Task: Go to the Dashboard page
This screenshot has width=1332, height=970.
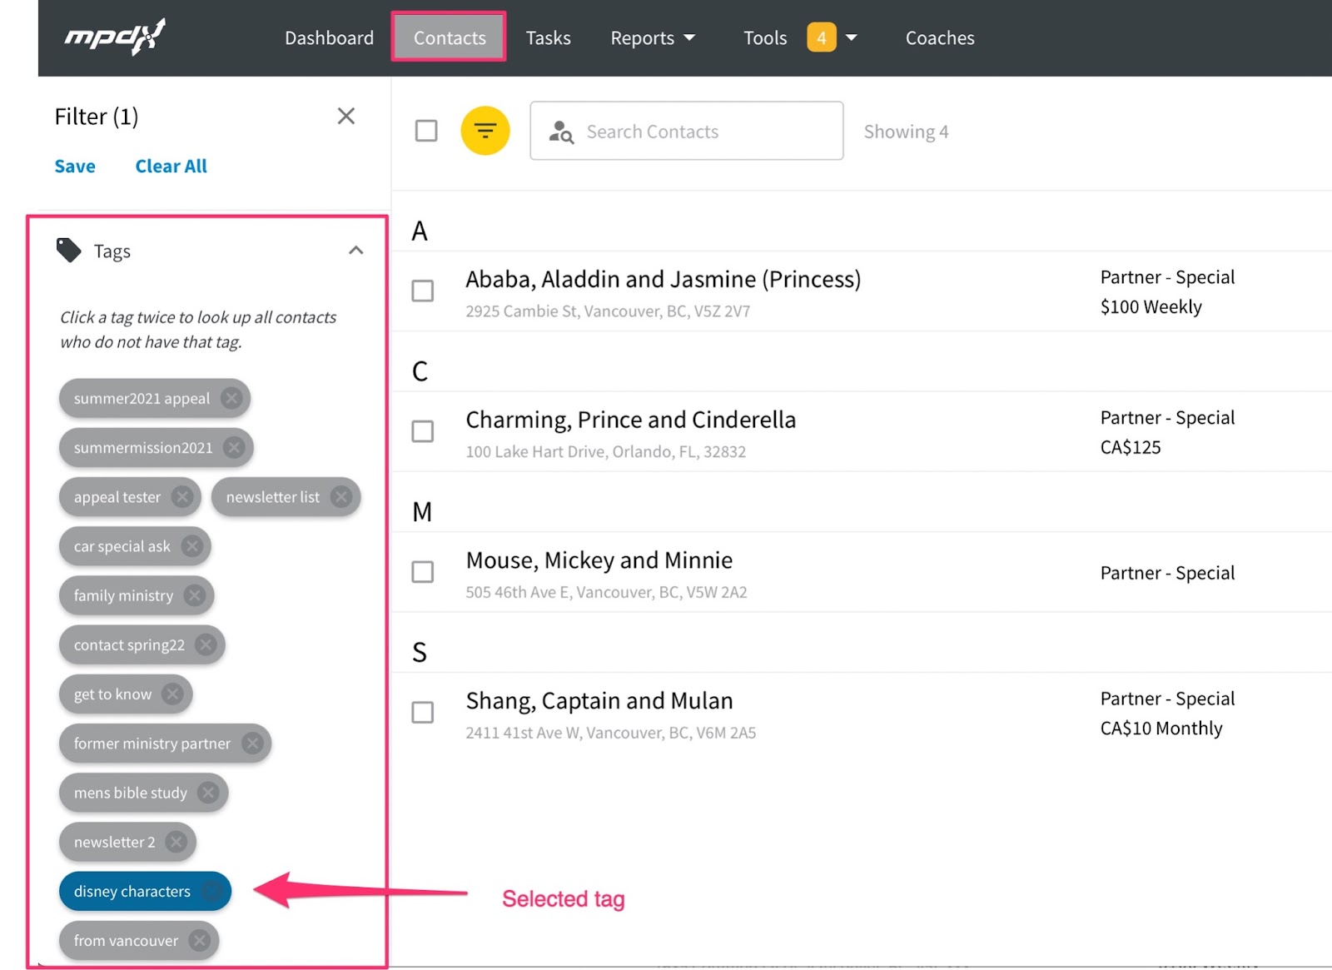Action: click(329, 37)
